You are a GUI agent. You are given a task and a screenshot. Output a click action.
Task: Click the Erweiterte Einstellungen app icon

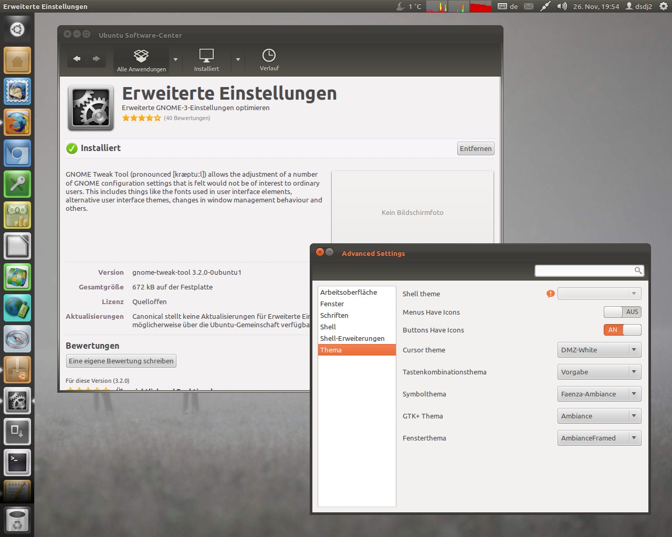pyautogui.click(x=91, y=108)
